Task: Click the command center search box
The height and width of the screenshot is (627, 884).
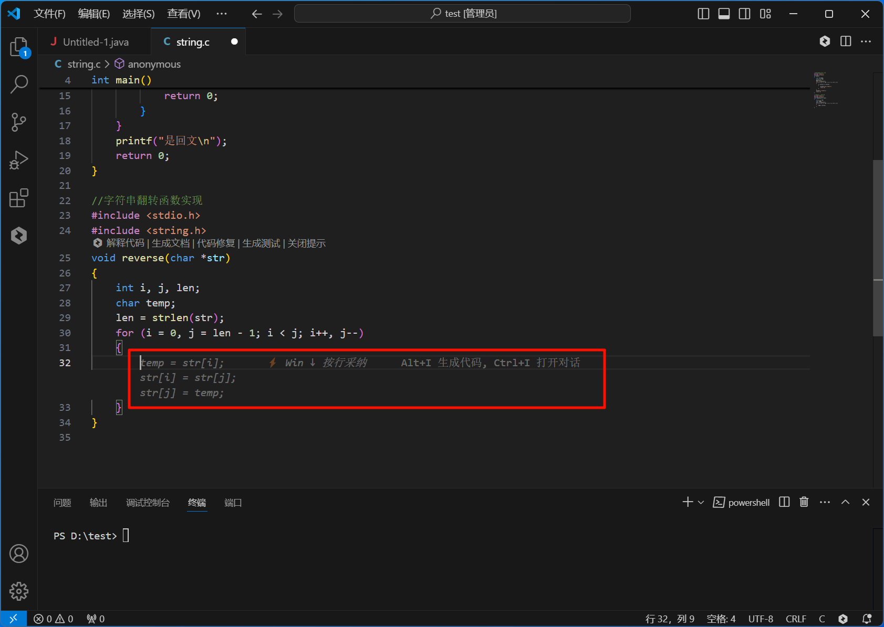Action: [462, 14]
